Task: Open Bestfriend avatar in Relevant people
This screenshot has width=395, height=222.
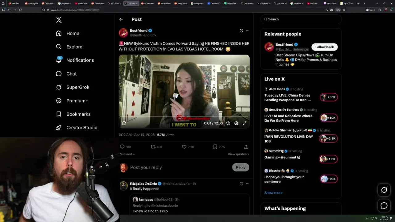Action: (x=269, y=47)
